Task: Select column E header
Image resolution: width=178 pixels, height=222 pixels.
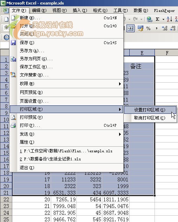Action: click(142, 53)
